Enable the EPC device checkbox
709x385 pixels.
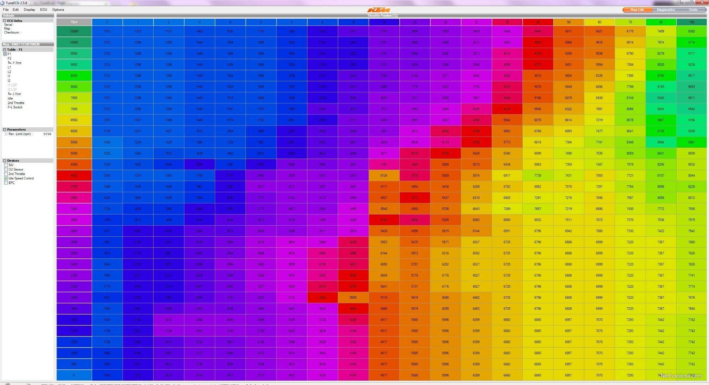click(6, 183)
